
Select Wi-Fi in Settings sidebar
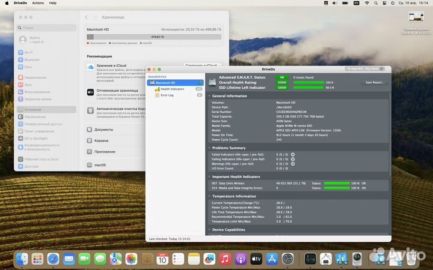coord(46,52)
